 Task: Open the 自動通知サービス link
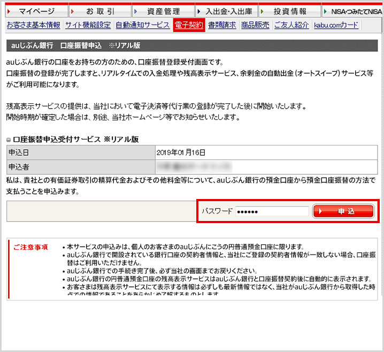click(142, 25)
